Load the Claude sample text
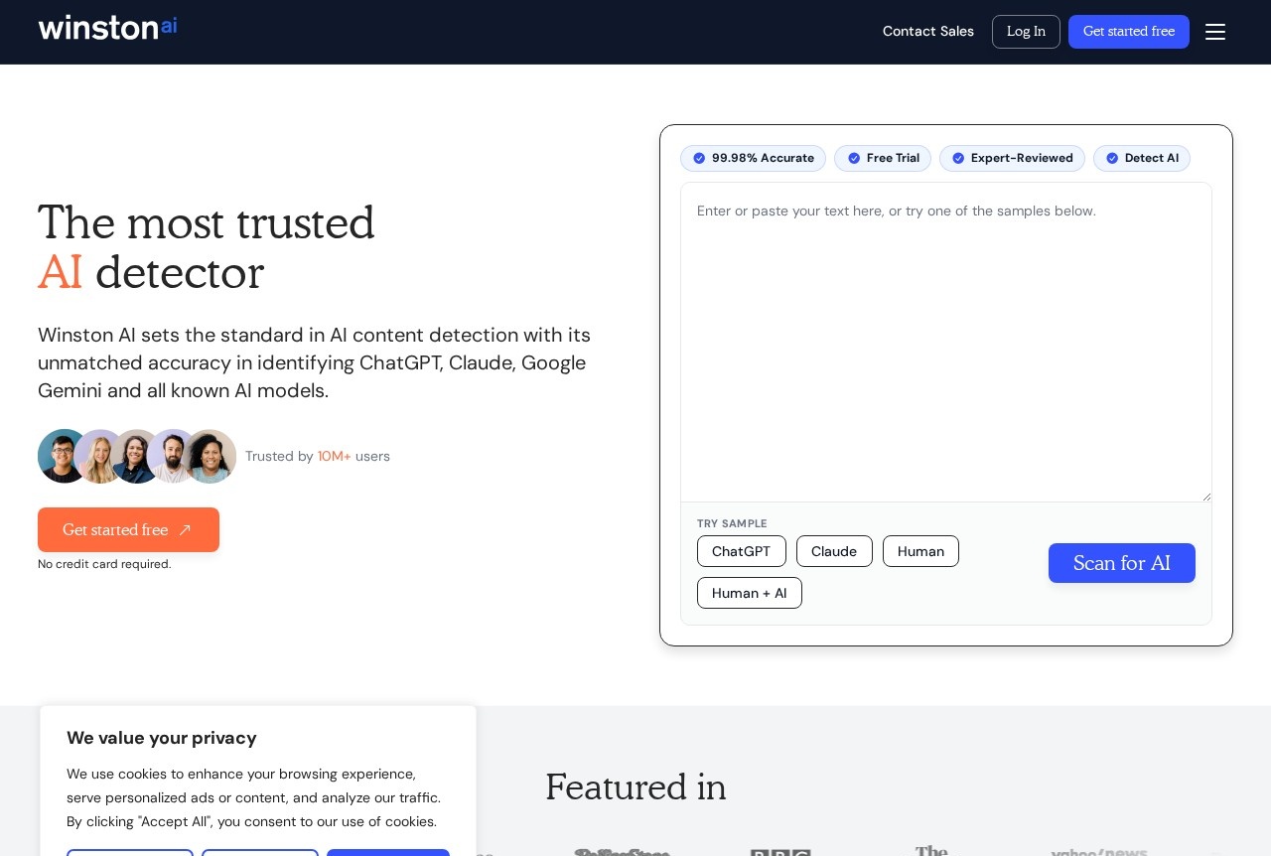 coord(834,551)
